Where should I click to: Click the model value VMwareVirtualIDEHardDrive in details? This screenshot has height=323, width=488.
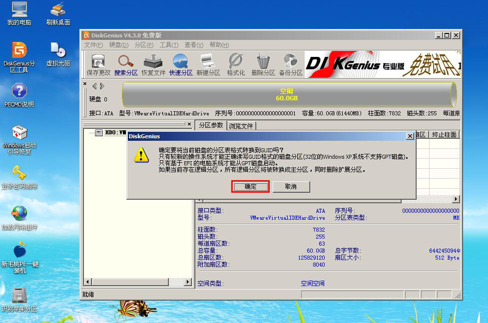point(287,218)
